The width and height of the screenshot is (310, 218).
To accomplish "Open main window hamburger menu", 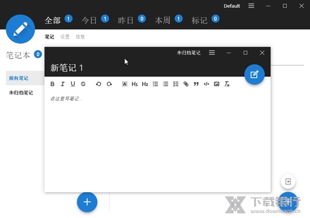I will click(251, 6).
